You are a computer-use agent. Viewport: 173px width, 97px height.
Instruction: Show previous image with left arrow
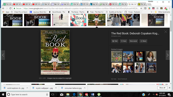(x=3, y=55)
